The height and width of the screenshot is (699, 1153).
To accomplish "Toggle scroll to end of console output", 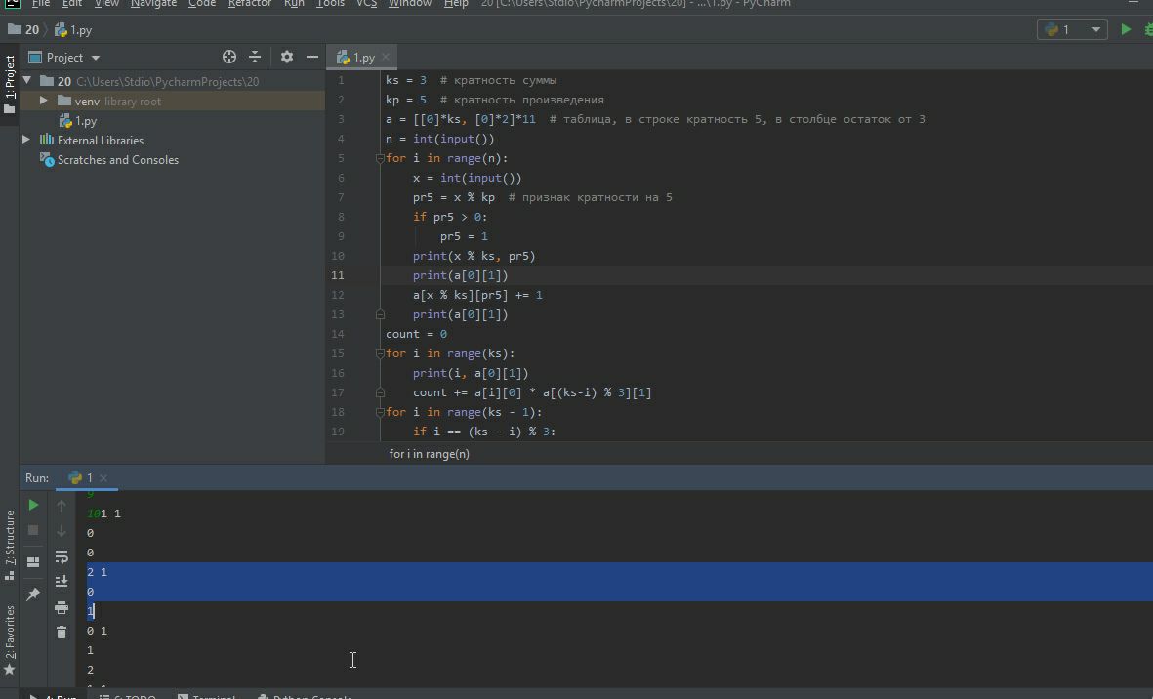I will click(x=62, y=582).
